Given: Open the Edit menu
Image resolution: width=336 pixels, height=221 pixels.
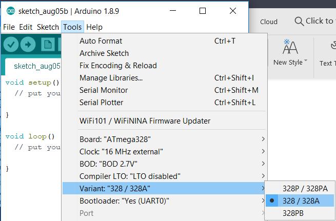Looking at the screenshot, I should click(x=26, y=27).
